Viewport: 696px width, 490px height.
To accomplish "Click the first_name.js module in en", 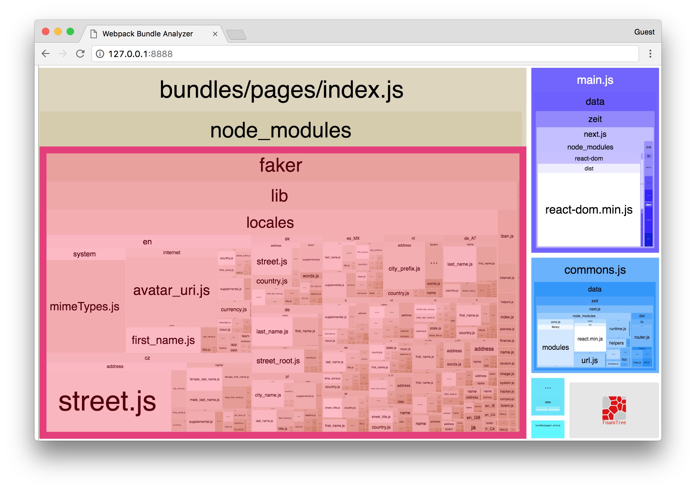I will [x=163, y=340].
